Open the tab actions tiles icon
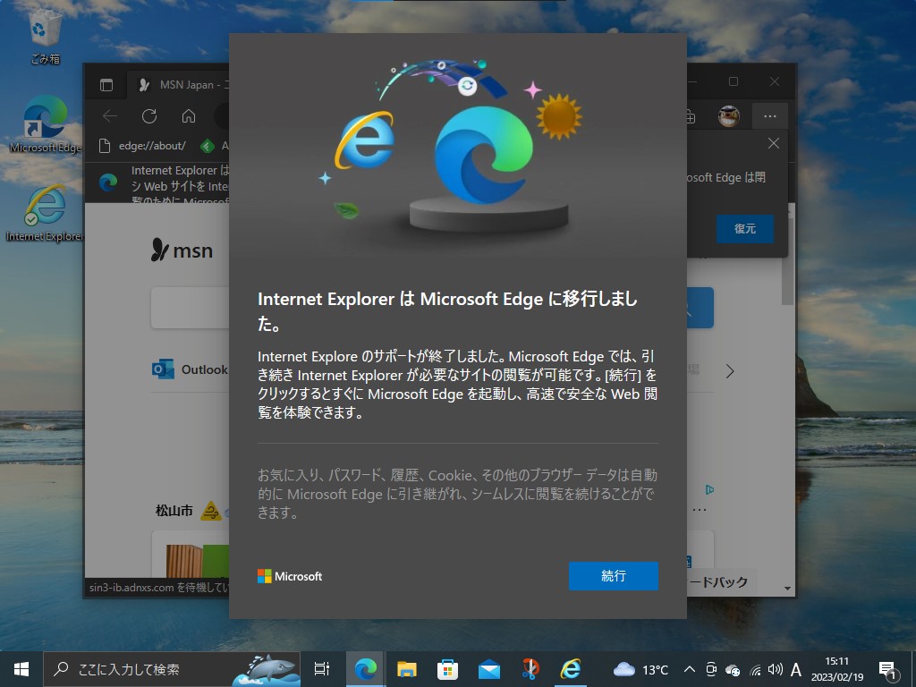This screenshot has height=687, width=916. point(106,84)
